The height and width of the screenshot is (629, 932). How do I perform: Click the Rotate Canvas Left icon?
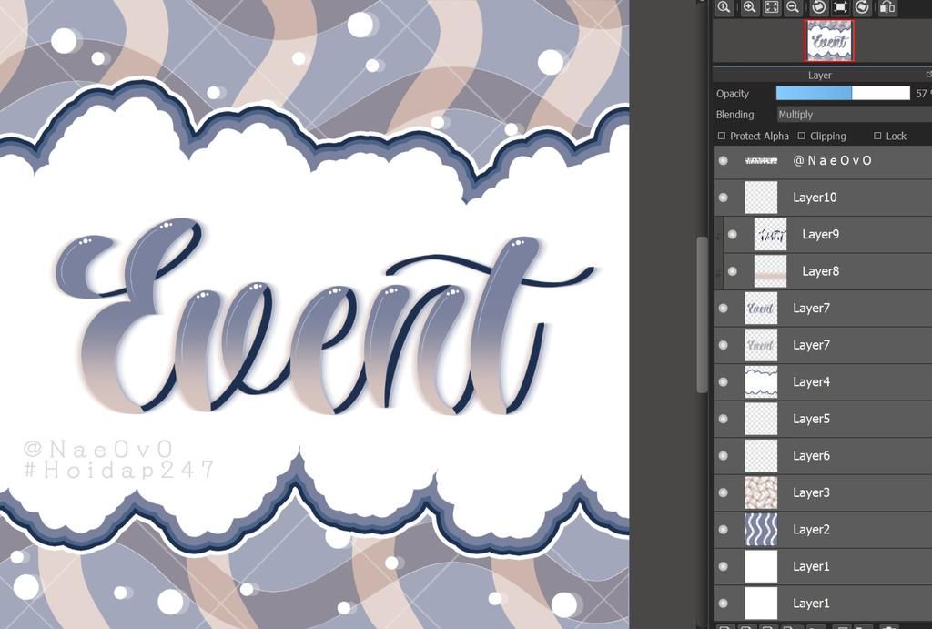[x=817, y=7]
